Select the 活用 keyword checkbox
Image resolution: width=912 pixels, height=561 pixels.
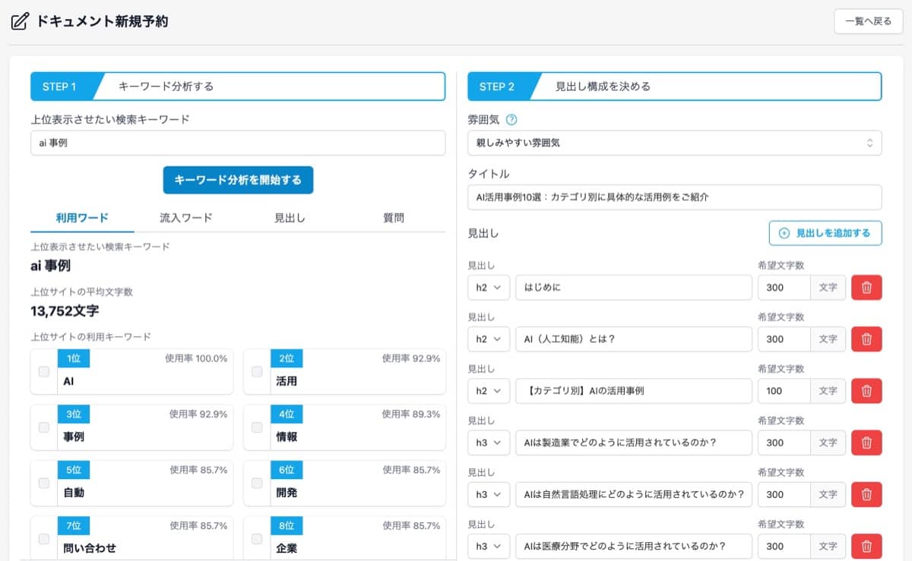click(256, 371)
